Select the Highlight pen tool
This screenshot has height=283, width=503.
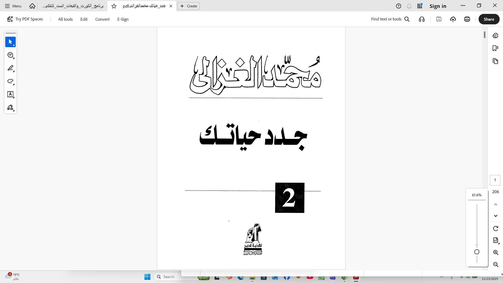[10, 68]
